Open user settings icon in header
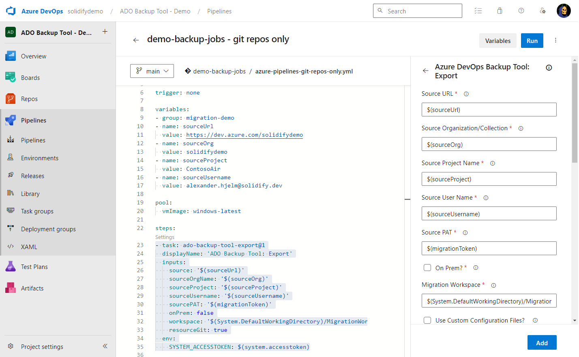This screenshot has width=579, height=357. click(543, 11)
